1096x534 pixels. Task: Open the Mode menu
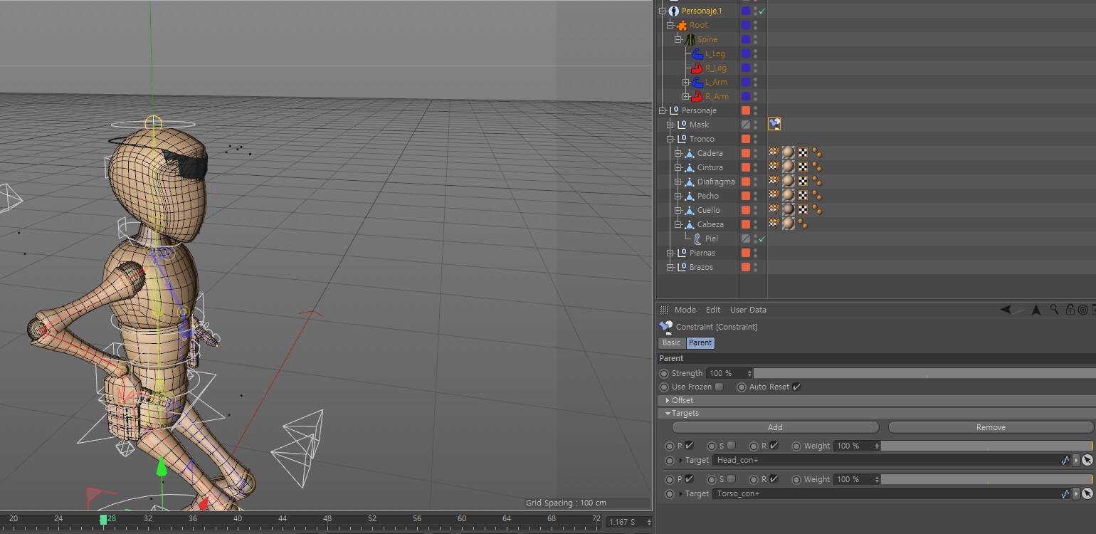(x=685, y=310)
